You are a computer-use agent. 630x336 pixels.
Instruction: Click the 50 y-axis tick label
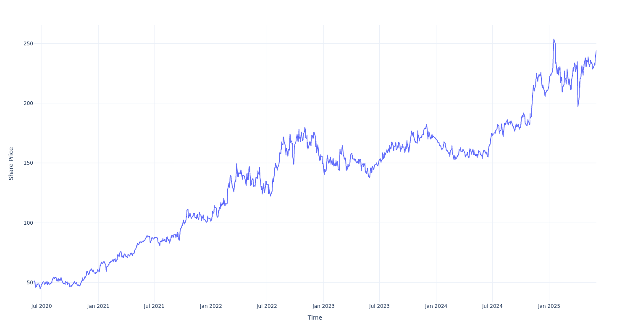[x=30, y=283]
